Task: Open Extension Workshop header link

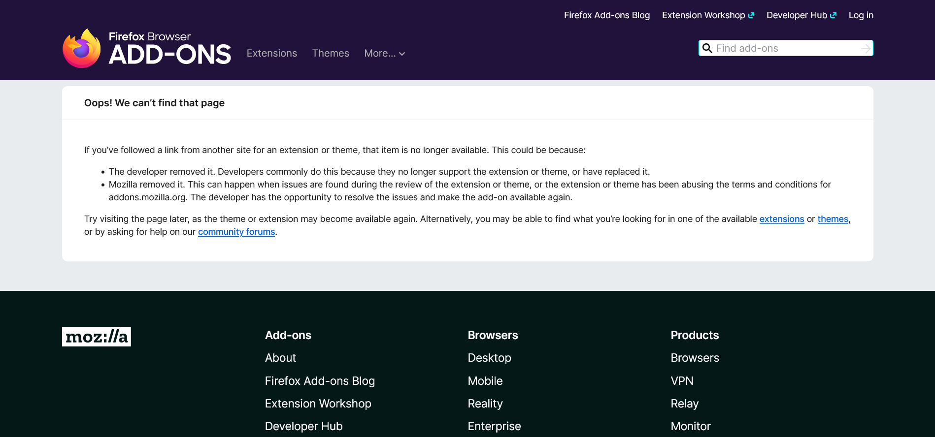Action: [708, 15]
